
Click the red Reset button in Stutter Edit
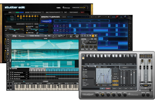tap(82, 12)
